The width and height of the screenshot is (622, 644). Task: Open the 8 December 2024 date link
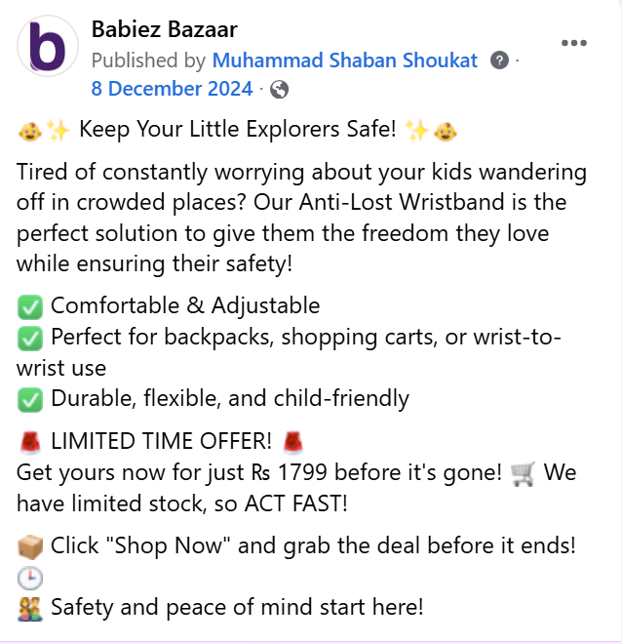172,90
